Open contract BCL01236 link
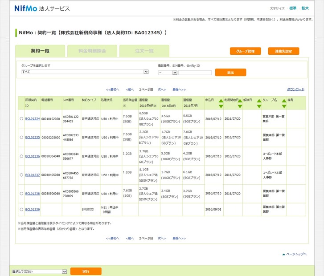This screenshot has width=324, height=276. pyautogui.click(x=33, y=156)
